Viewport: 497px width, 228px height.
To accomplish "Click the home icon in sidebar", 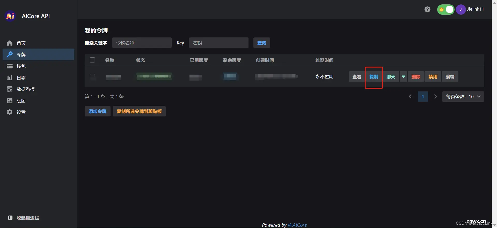I will click(10, 43).
